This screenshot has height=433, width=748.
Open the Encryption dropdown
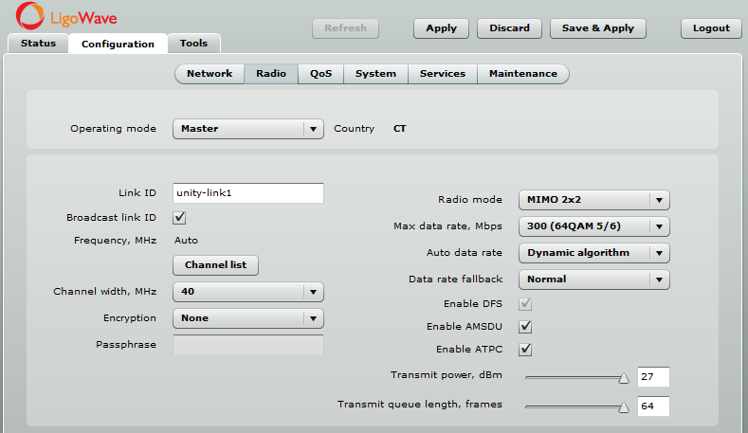[248, 318]
